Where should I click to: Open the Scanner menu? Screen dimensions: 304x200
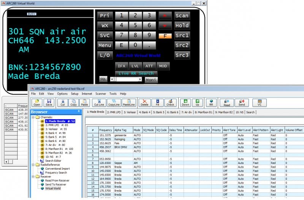point(101,94)
